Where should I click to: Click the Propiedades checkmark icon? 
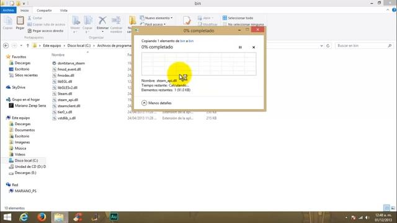[187, 20]
